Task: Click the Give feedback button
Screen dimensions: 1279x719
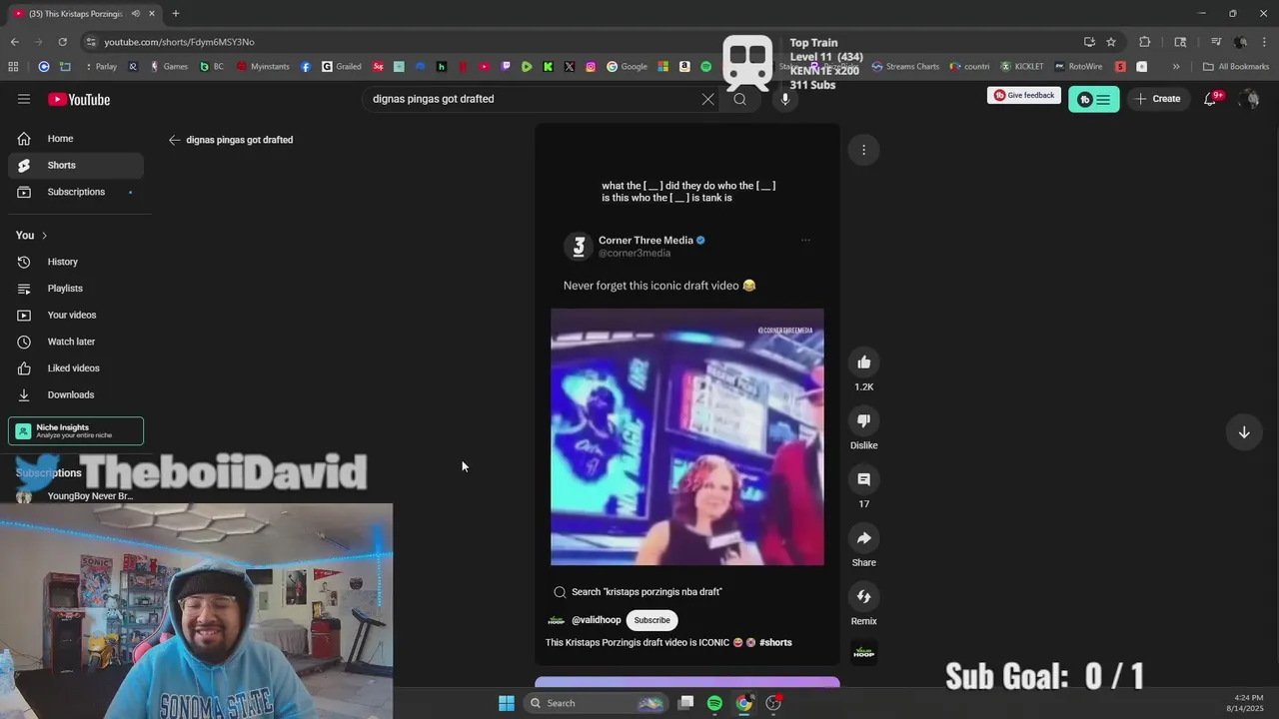Action: [1024, 96]
